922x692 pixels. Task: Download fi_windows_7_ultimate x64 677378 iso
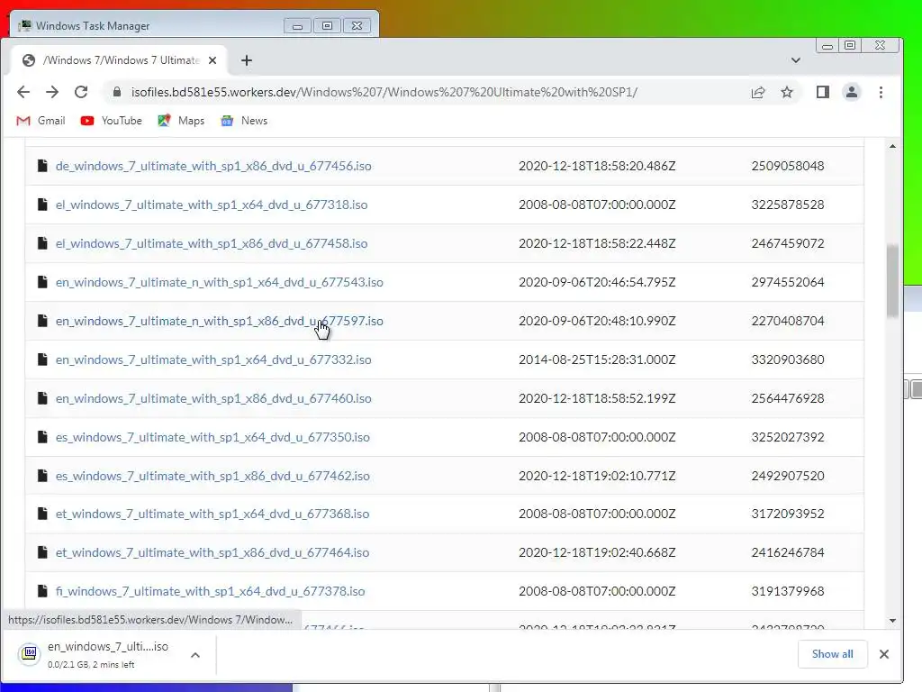(x=211, y=591)
